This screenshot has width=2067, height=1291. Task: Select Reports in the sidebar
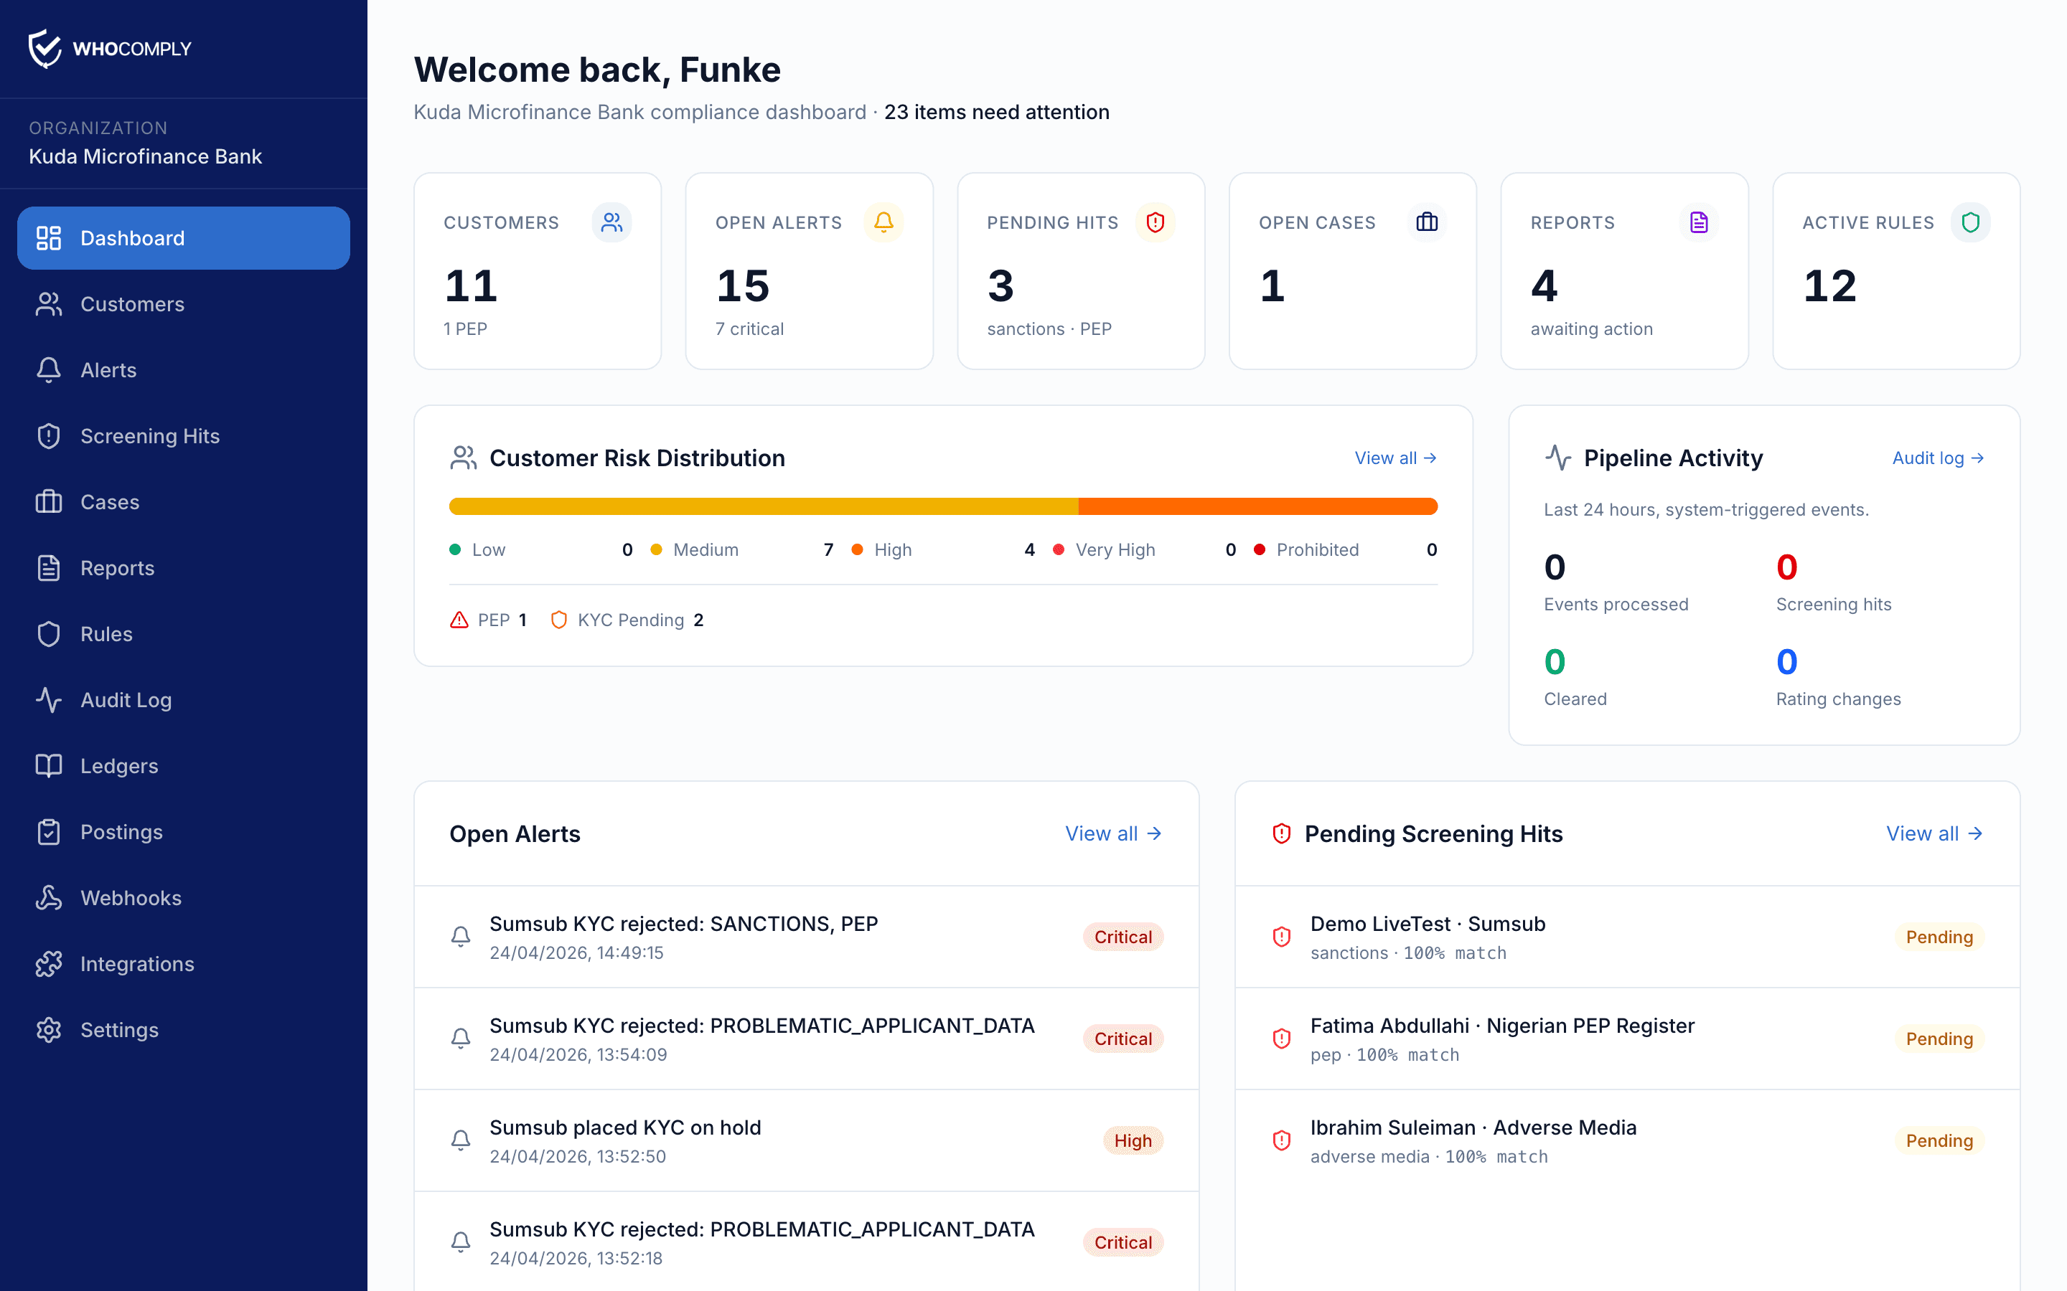pyautogui.click(x=184, y=568)
